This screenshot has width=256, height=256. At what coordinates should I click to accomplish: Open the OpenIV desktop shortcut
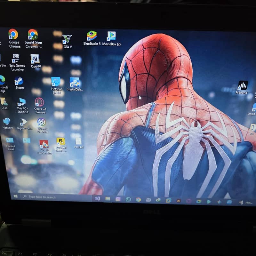tap(36, 61)
